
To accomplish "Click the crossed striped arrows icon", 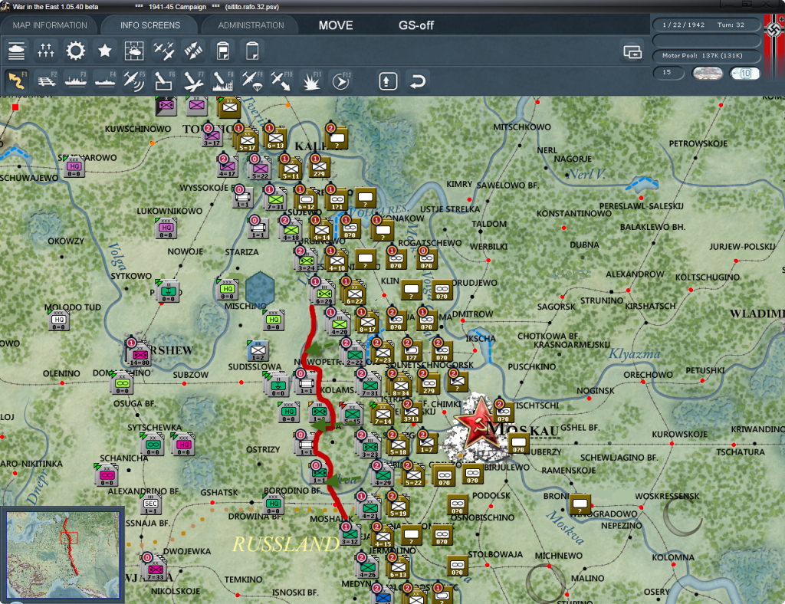I will point(193,51).
